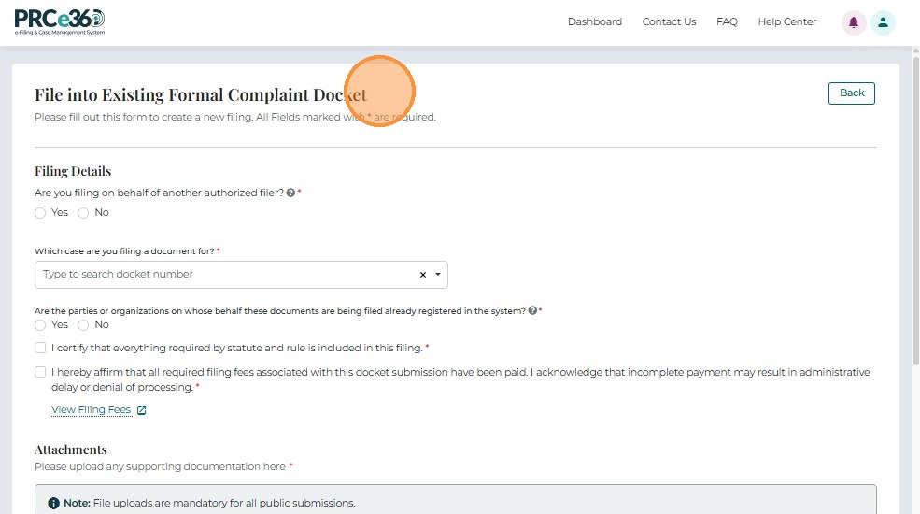This screenshot has height=514, width=920.
Task: Click 'Which case are you filing a document for?' label
Action: point(124,251)
